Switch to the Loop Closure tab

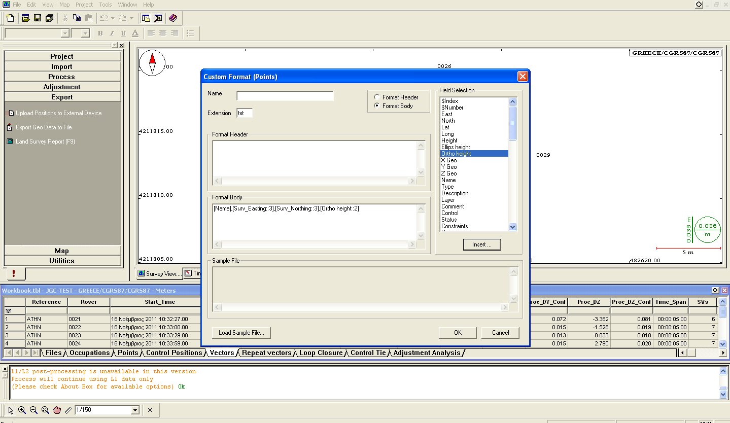pyautogui.click(x=321, y=352)
